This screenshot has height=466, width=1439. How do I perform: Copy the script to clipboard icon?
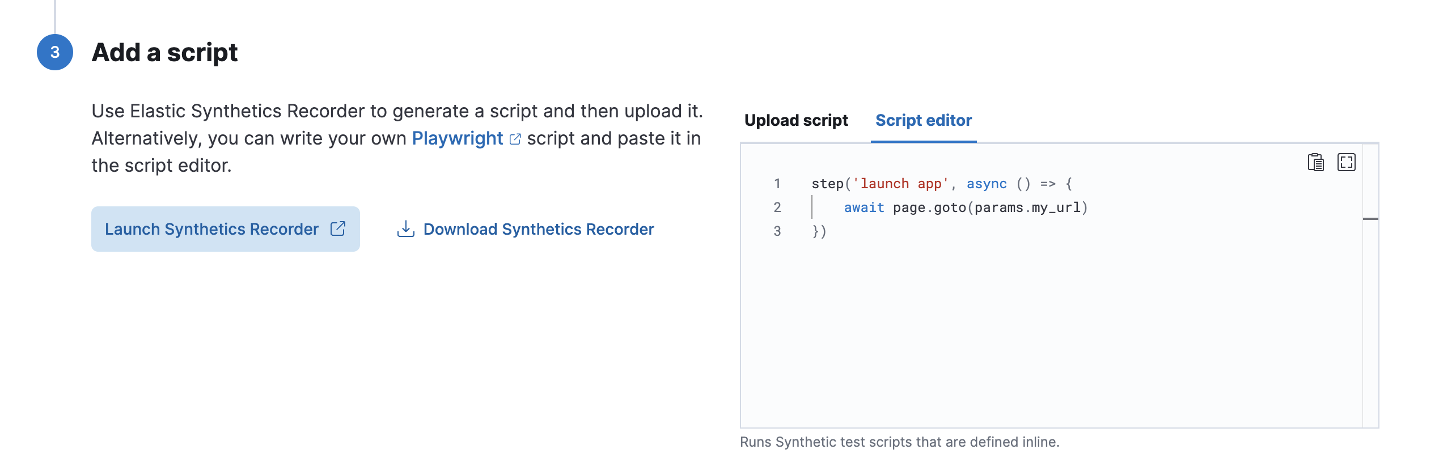click(x=1315, y=163)
